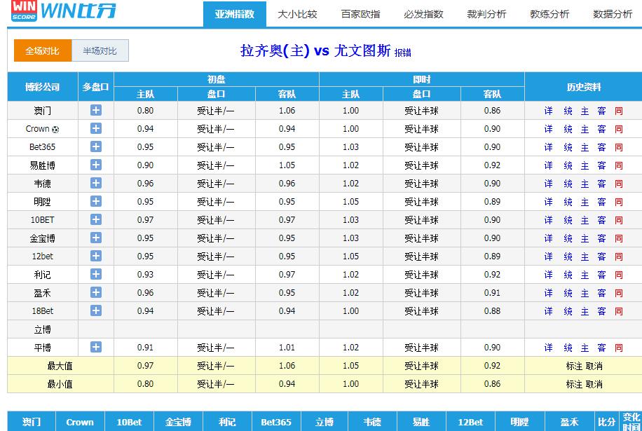This screenshot has height=431, width=642.
Task: Click 客 link in the 金宝博 row
Action: [601, 238]
